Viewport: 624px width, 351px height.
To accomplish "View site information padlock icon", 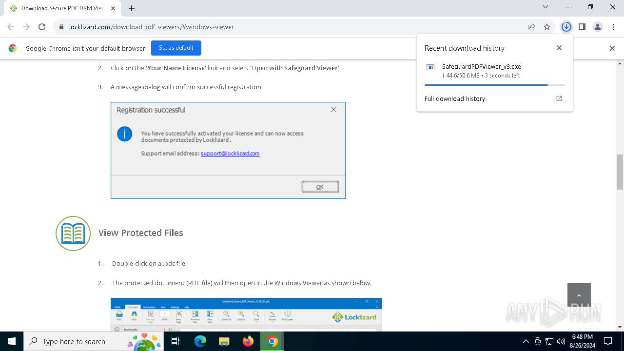I will (61, 27).
